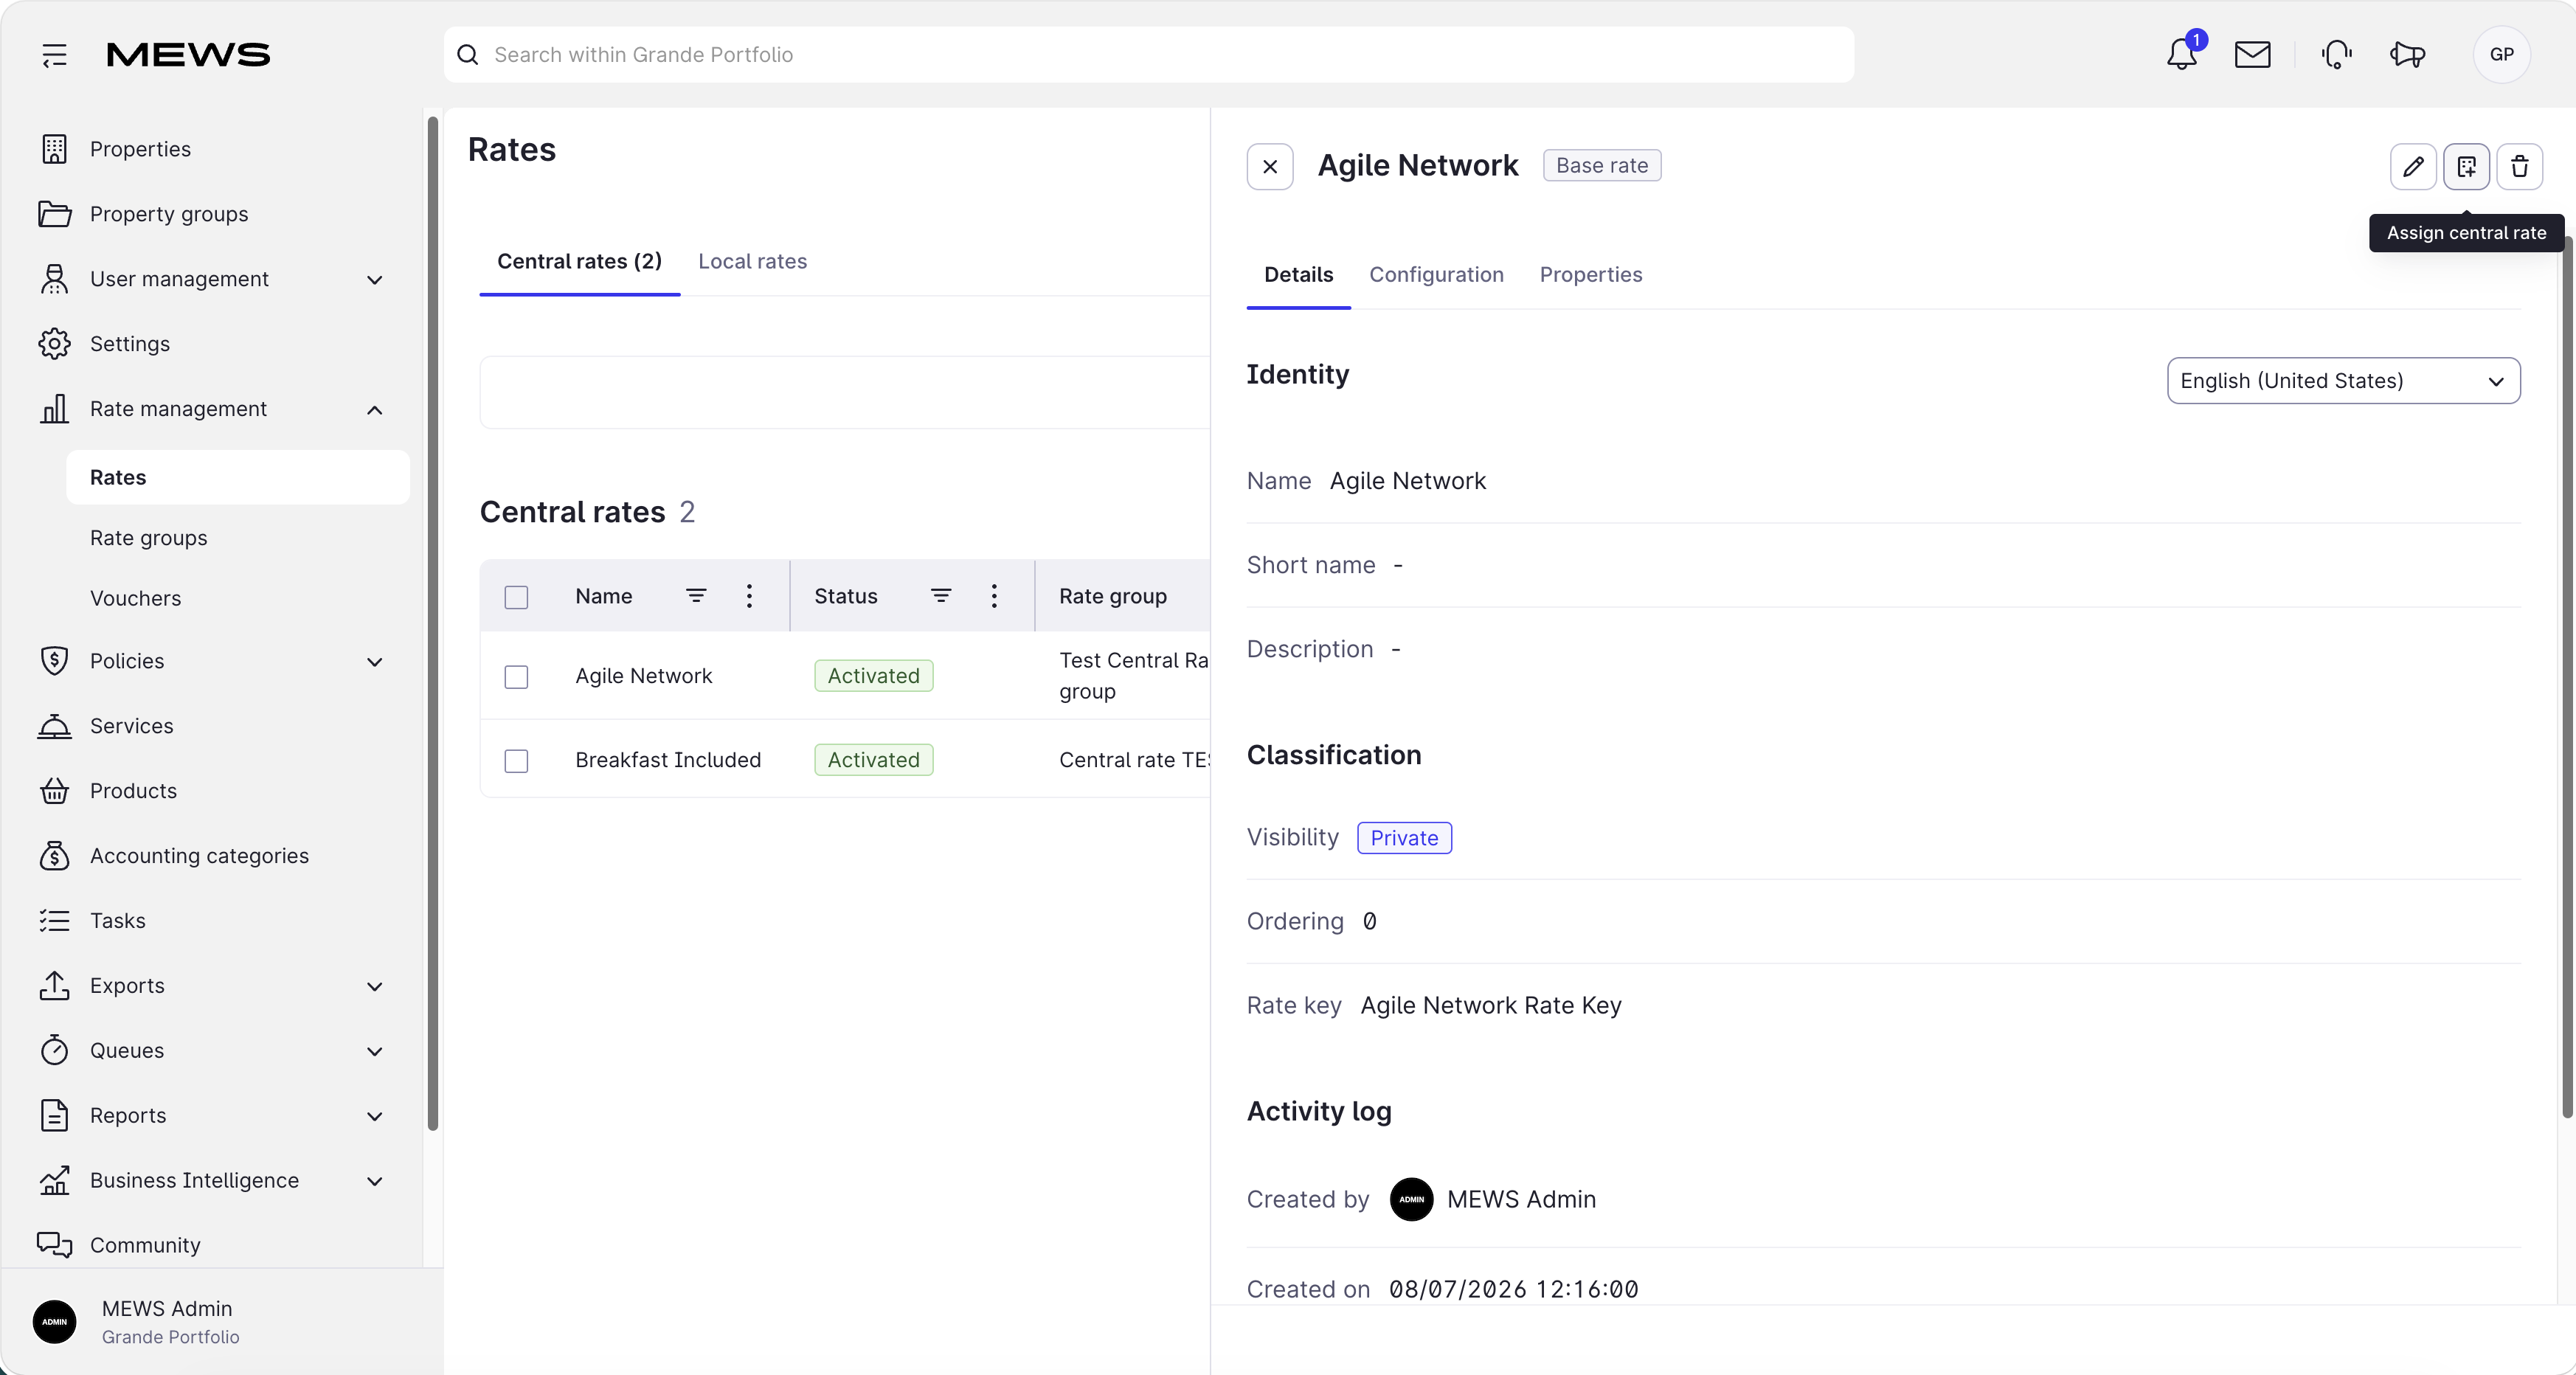Check the Agile Network row checkbox
The image size is (2576, 1375).
[x=516, y=677]
